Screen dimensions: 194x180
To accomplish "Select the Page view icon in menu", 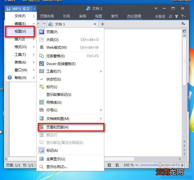I will (x=42, y=32).
